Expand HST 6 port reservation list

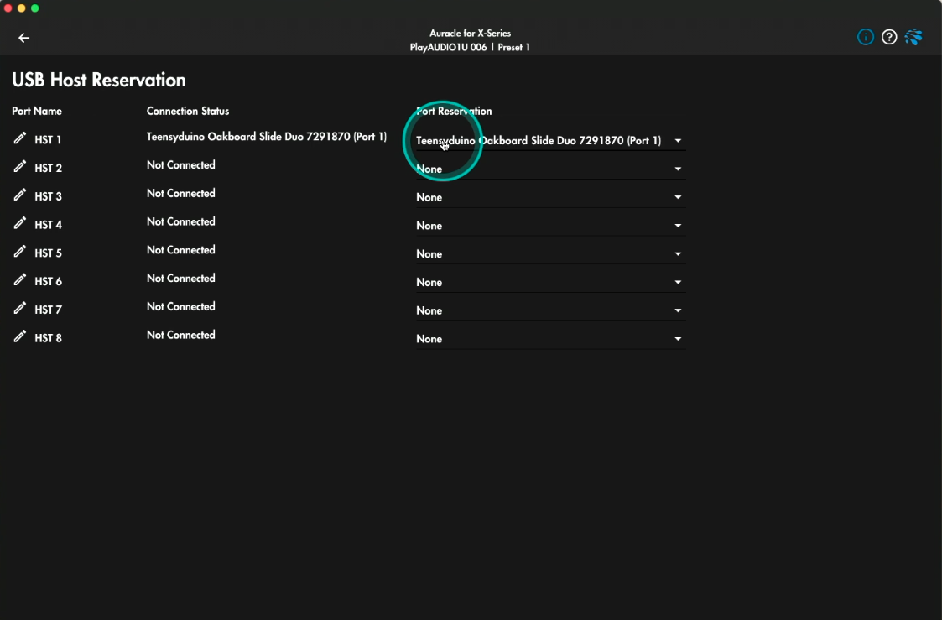point(550,282)
